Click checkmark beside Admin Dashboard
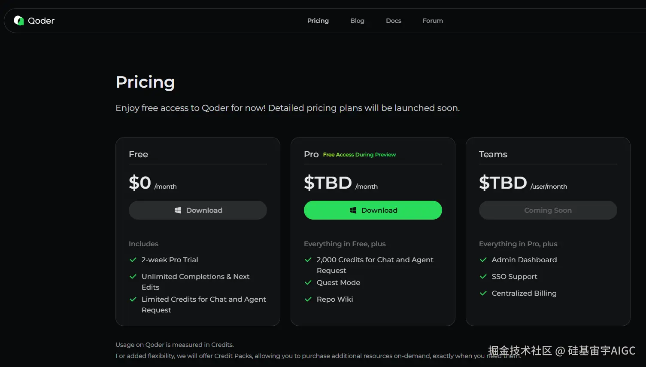The width and height of the screenshot is (646, 367). 483,260
